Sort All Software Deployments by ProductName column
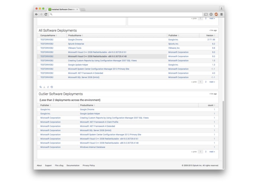This screenshot has width=258, height=183. (75, 36)
